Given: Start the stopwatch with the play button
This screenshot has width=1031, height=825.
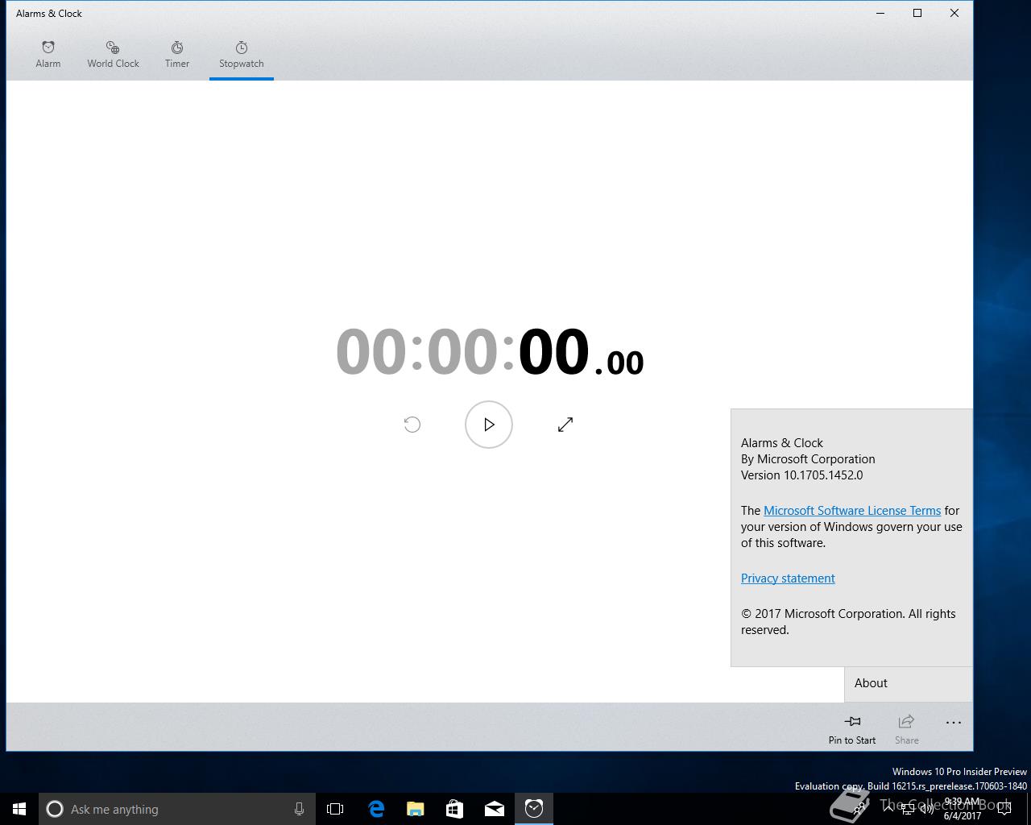Looking at the screenshot, I should click(489, 425).
